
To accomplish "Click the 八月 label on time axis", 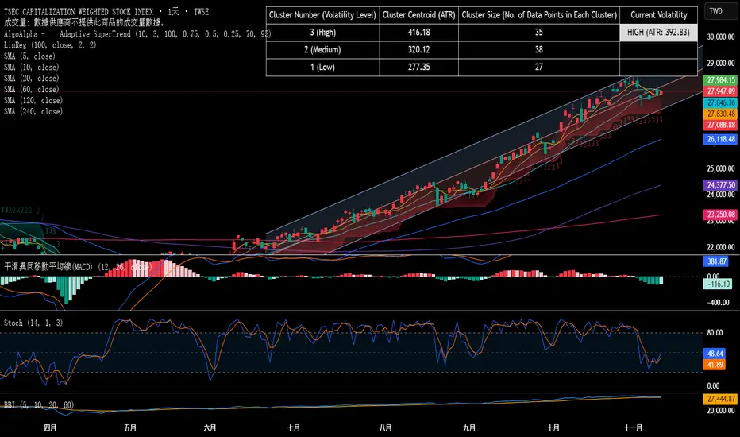I will pyautogui.click(x=385, y=427).
